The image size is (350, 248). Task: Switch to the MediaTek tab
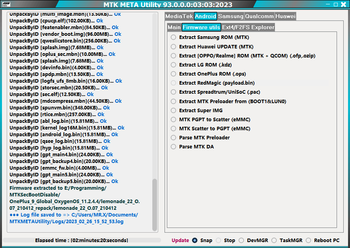[x=178, y=16]
